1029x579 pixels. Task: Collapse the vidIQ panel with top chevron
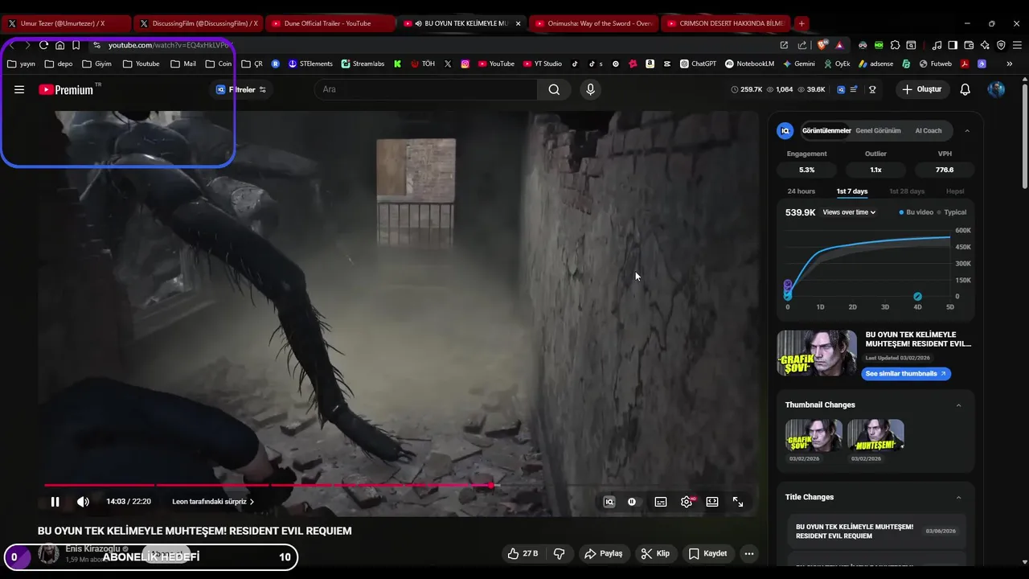pyautogui.click(x=967, y=130)
